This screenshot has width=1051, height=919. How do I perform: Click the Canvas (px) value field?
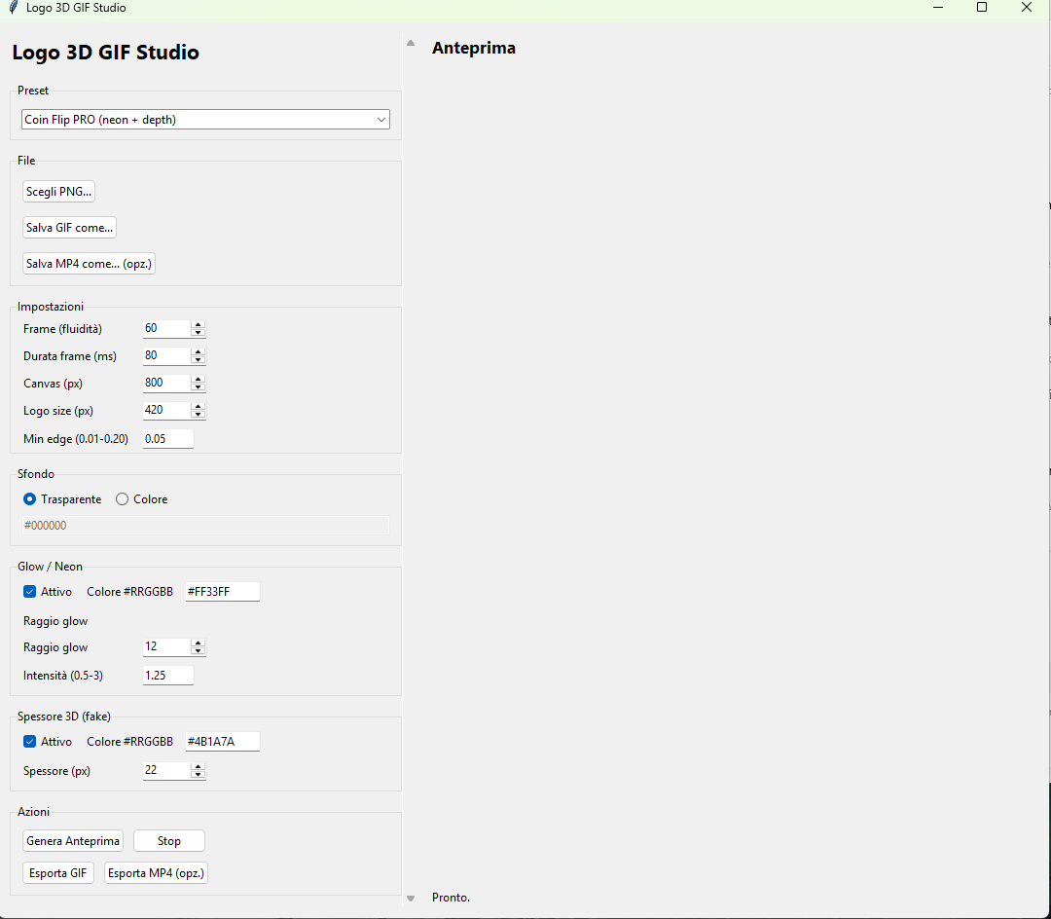[x=166, y=383]
